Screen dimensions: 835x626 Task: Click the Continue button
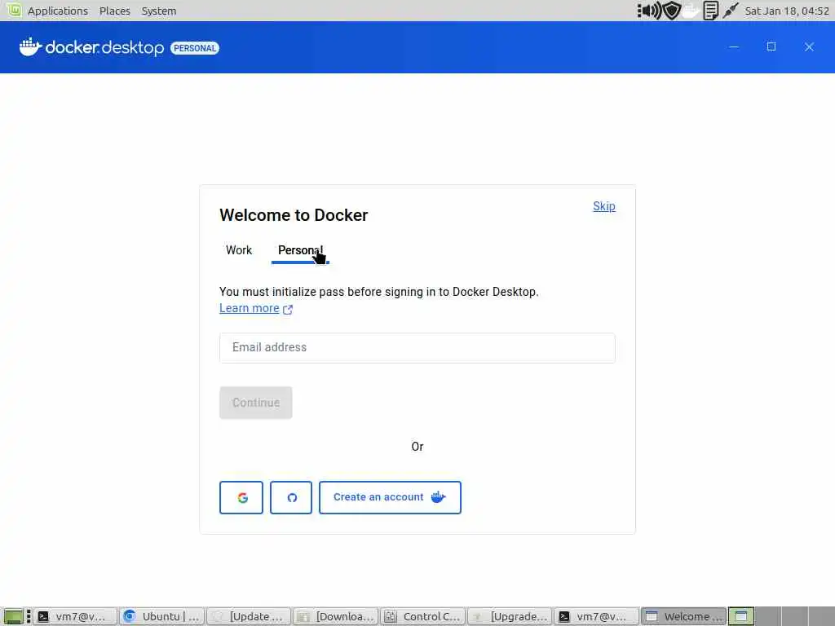click(255, 403)
